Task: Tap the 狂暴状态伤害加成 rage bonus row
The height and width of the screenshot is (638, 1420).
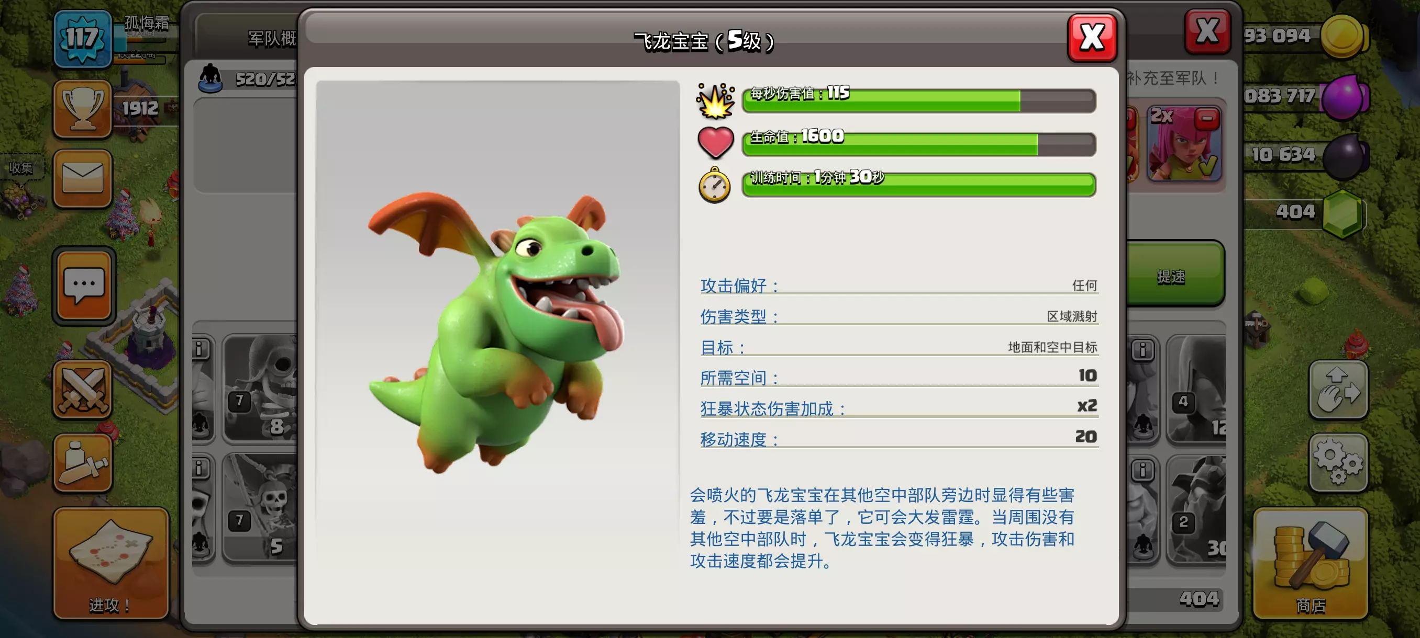Action: tap(899, 408)
